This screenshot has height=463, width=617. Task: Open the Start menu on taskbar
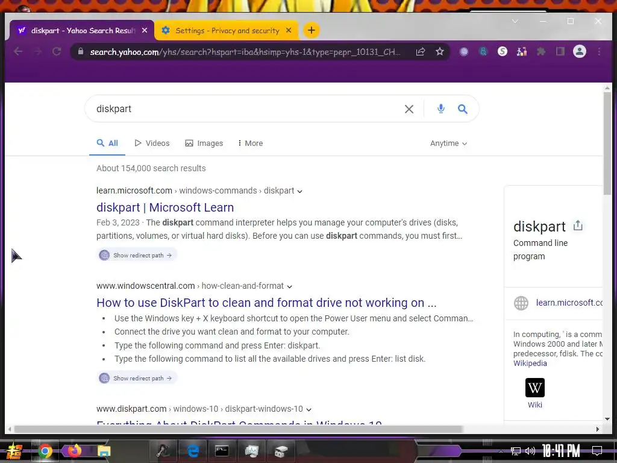(x=14, y=451)
